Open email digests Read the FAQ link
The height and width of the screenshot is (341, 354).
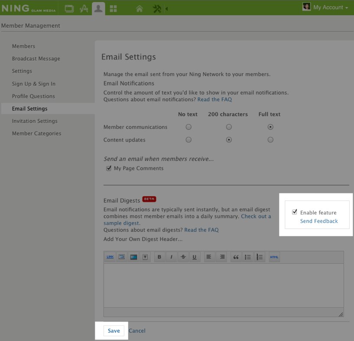coord(201,230)
